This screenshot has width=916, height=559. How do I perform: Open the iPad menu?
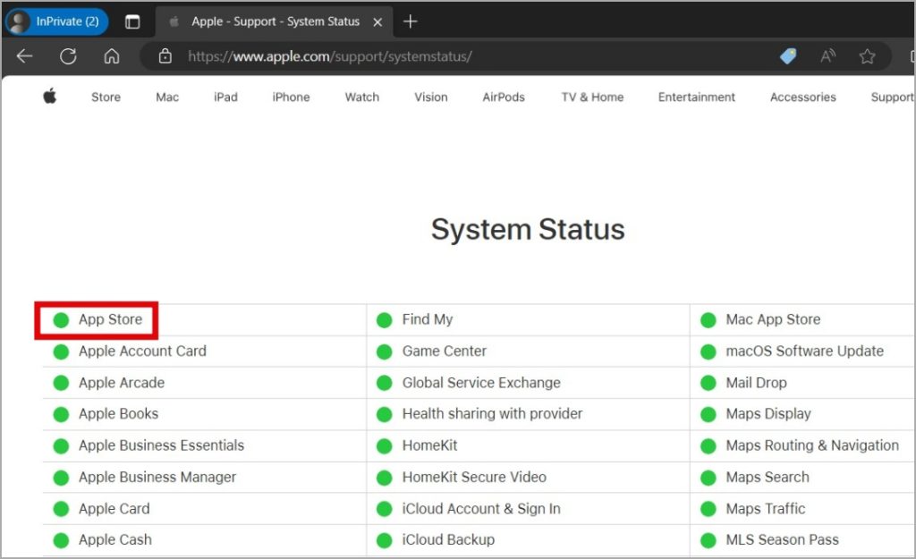[x=225, y=97]
